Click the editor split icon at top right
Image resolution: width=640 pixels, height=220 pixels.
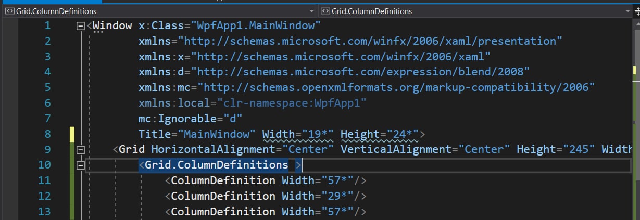click(636, 12)
